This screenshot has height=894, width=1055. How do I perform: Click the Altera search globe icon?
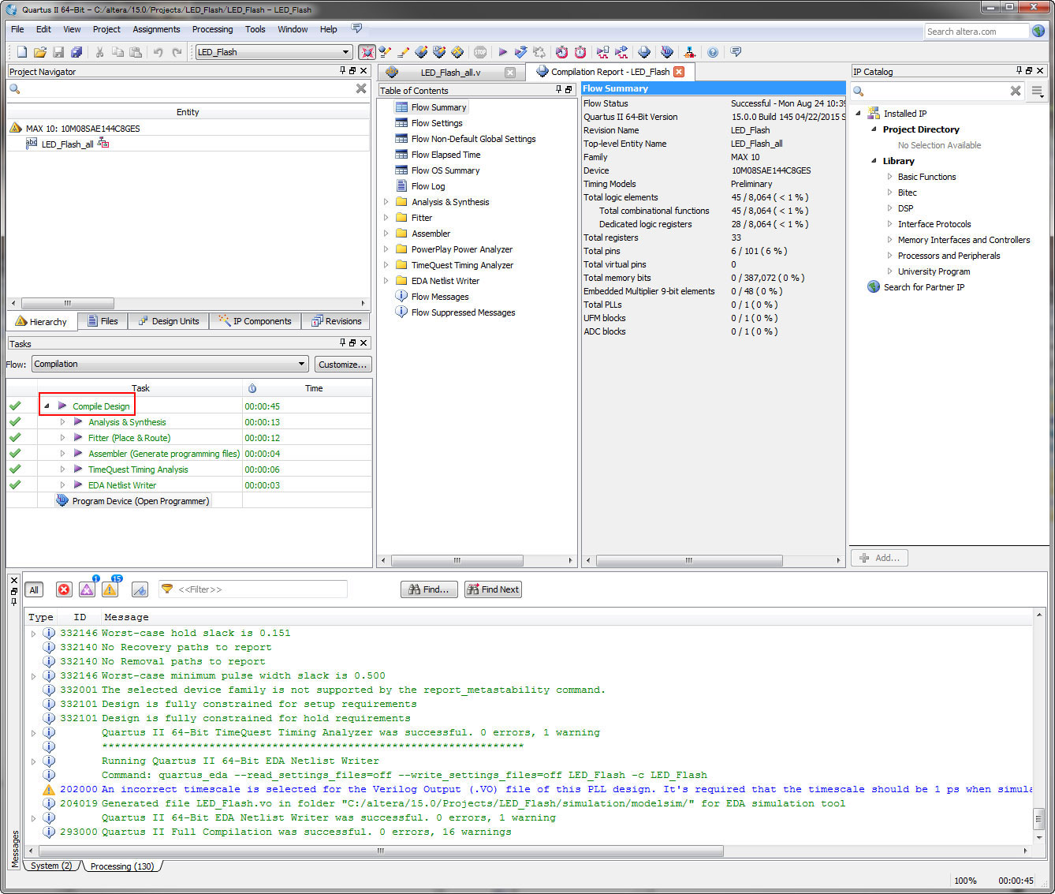1038,31
